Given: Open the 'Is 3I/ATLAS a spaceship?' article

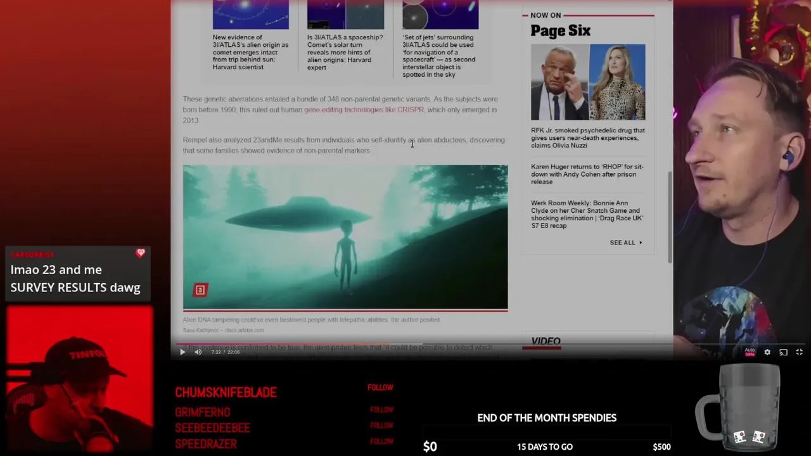Looking at the screenshot, I should click(345, 52).
